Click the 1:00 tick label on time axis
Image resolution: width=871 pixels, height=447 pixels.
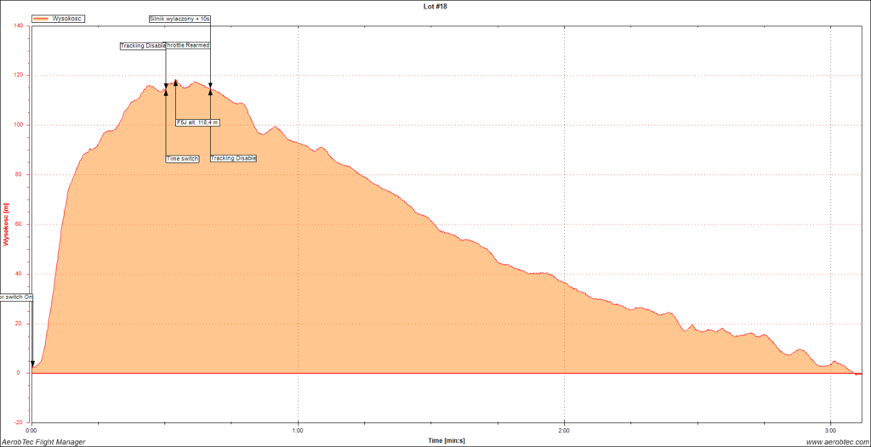tap(298, 430)
